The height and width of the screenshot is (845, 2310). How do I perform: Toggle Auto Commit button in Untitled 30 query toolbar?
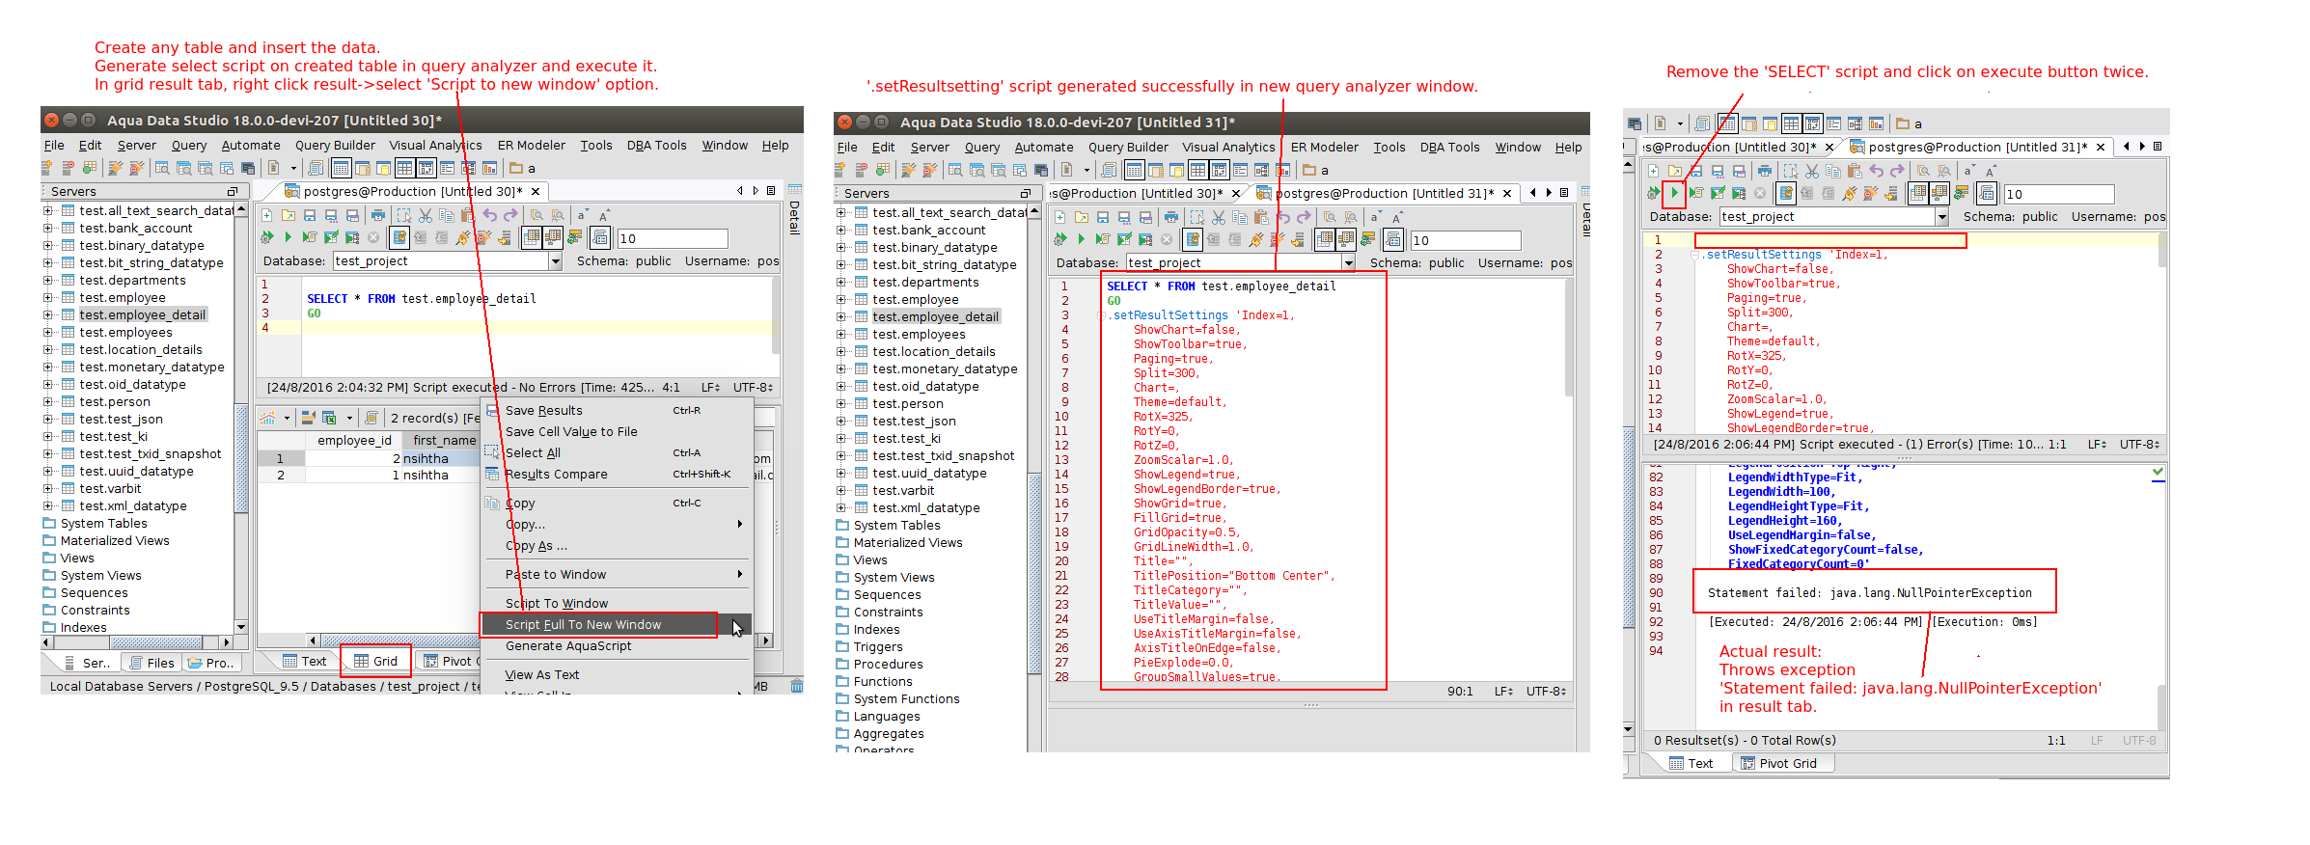click(x=399, y=237)
